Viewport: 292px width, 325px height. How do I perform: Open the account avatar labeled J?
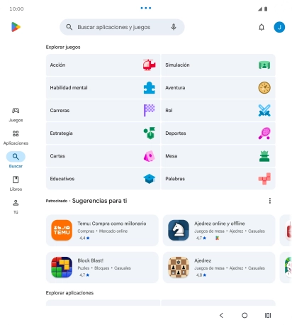pyautogui.click(x=279, y=27)
